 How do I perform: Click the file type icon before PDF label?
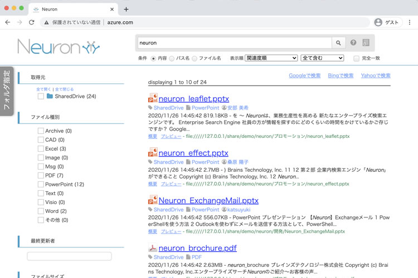pos(188,257)
